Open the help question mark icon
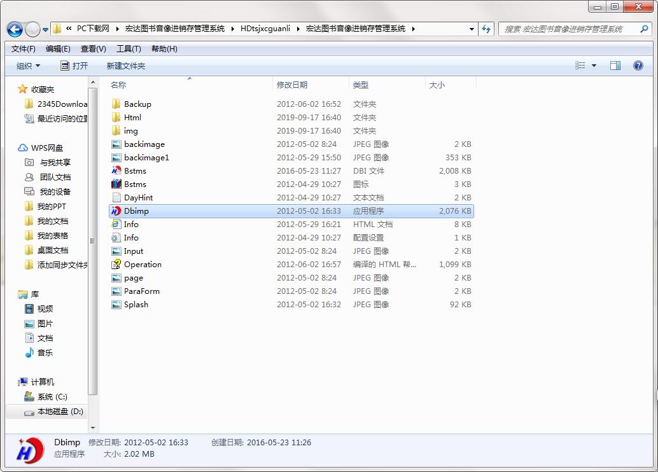Viewport: 658px width, 472px height. click(x=638, y=66)
